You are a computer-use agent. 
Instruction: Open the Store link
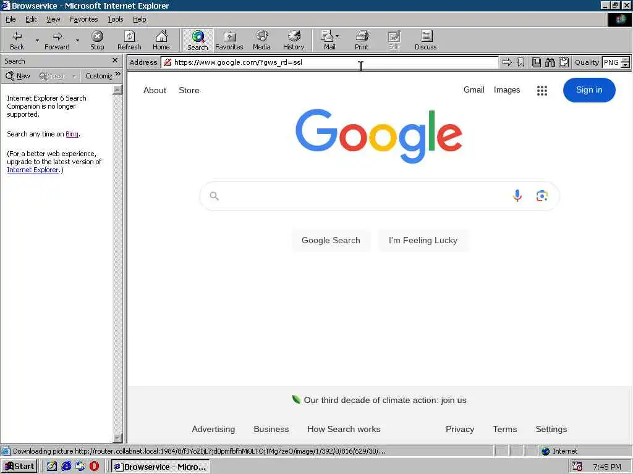[x=189, y=90]
